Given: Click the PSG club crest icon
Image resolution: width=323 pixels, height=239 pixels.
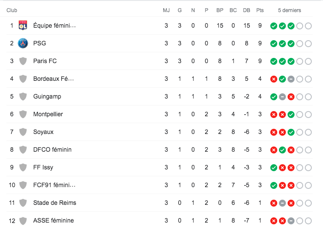Looking at the screenshot, I should tap(23, 43).
